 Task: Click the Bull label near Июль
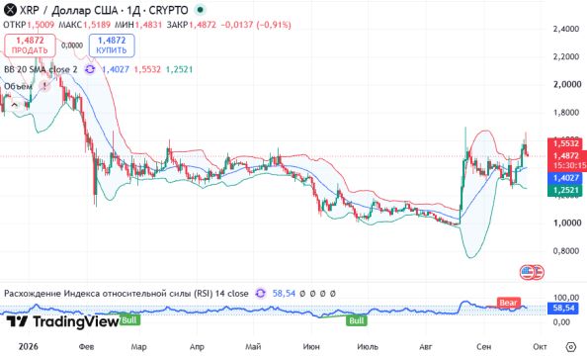[x=356, y=320]
